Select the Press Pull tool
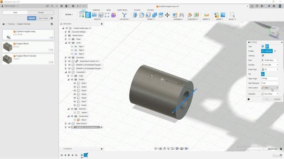Screen dimensions: 284x159 135,15
